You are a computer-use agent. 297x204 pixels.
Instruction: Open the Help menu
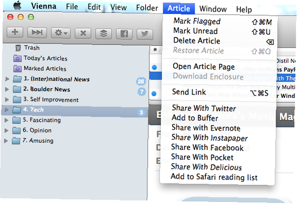tap(244, 10)
